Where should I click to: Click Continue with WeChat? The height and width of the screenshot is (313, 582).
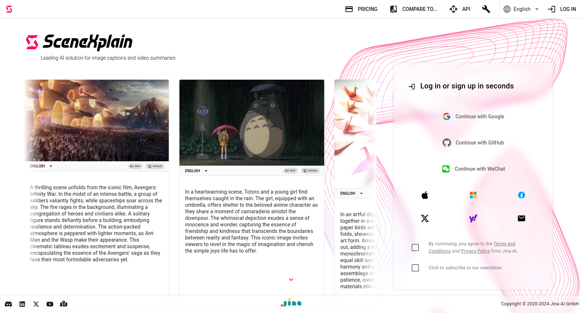[473, 169]
